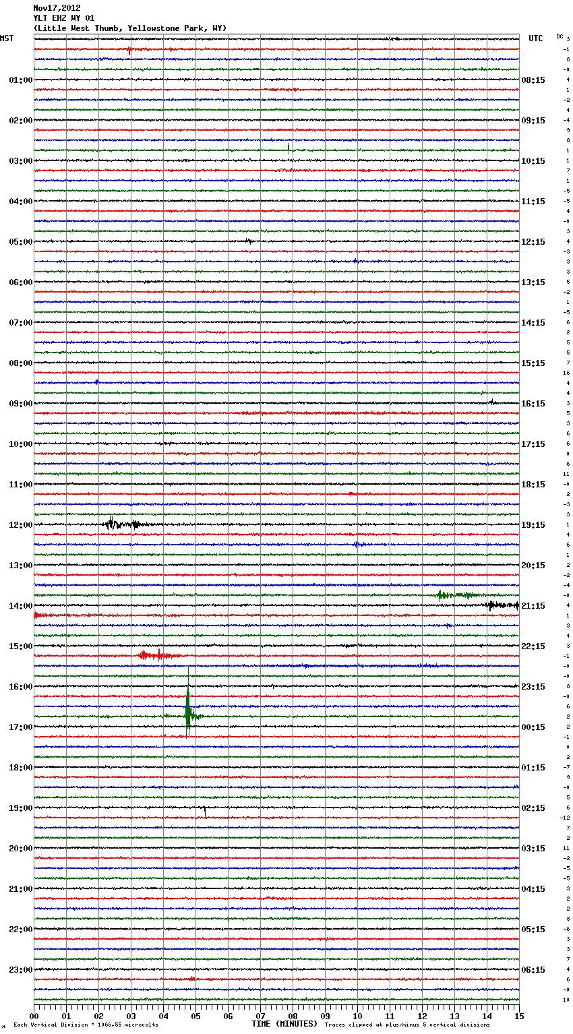The height and width of the screenshot is (1034, 573).
Task: Click the Each Vertical Division microvolts note
Action: click(x=86, y=1025)
